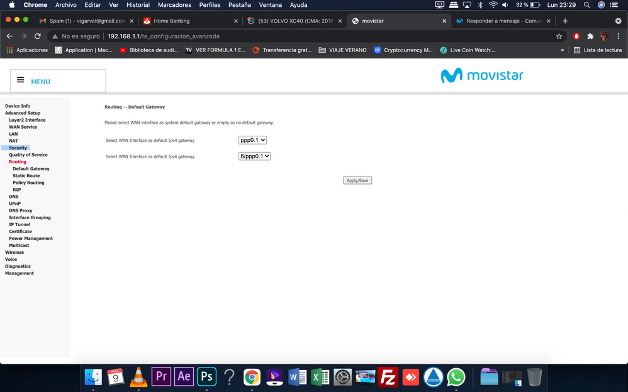Open Photoshop from the dock
The width and height of the screenshot is (628, 392).
206,376
